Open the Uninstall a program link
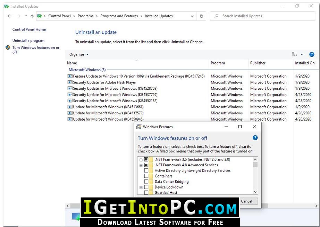Screen dimensions: 320x227 (x=28, y=41)
